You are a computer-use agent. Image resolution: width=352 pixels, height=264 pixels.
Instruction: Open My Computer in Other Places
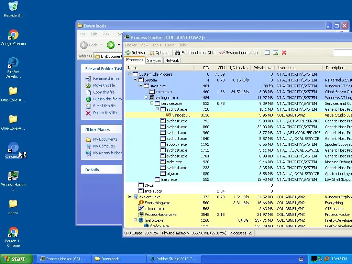tap(104, 146)
